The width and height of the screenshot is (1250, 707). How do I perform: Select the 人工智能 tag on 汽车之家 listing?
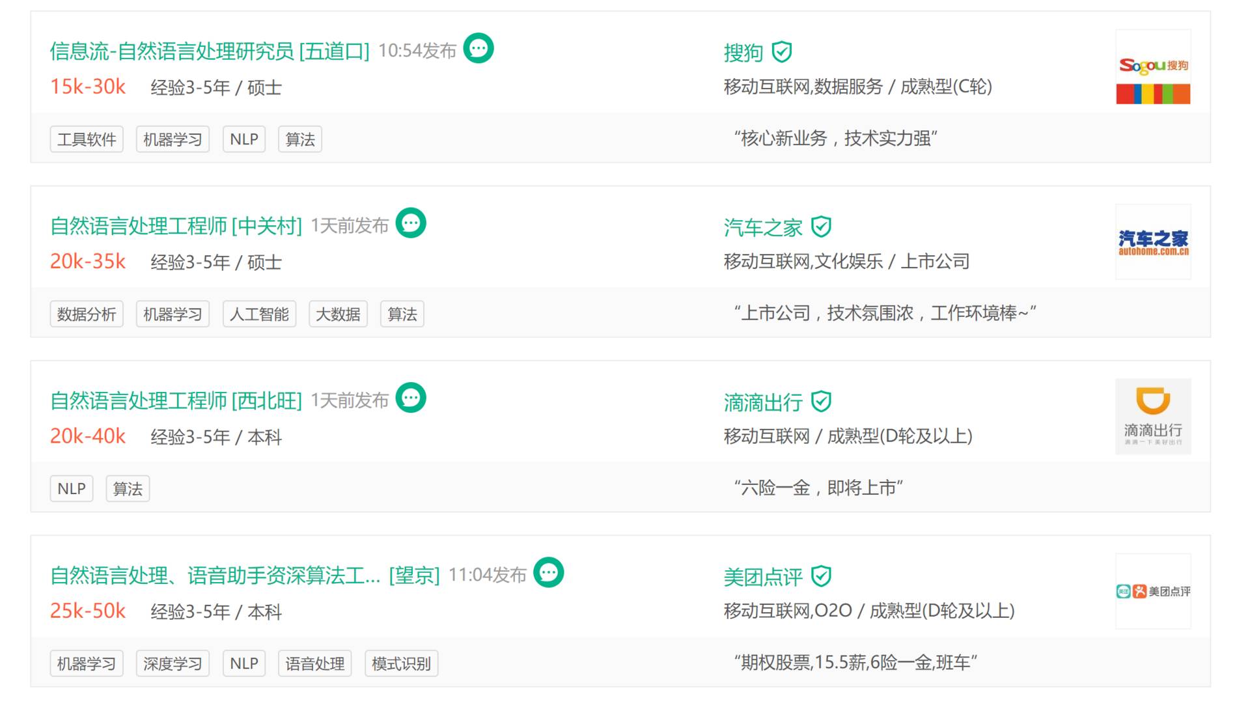pyautogui.click(x=259, y=314)
